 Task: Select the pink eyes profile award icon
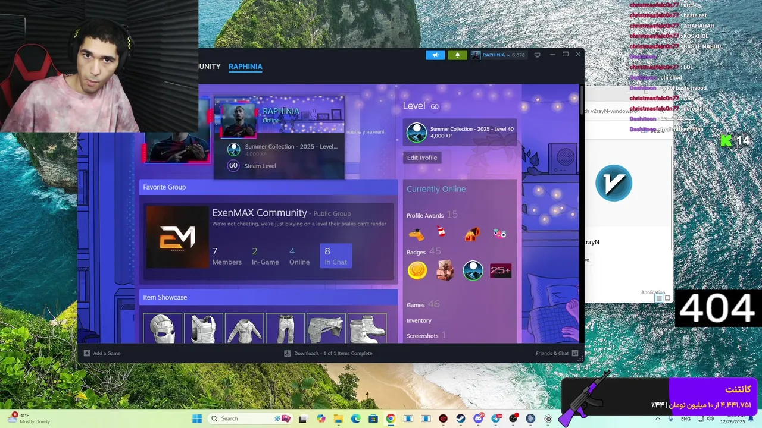[500, 234]
